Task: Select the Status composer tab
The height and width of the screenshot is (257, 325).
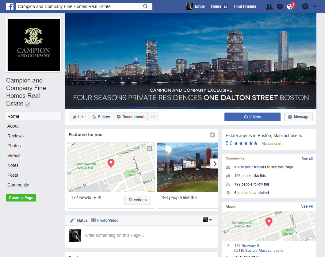Action: point(79,220)
